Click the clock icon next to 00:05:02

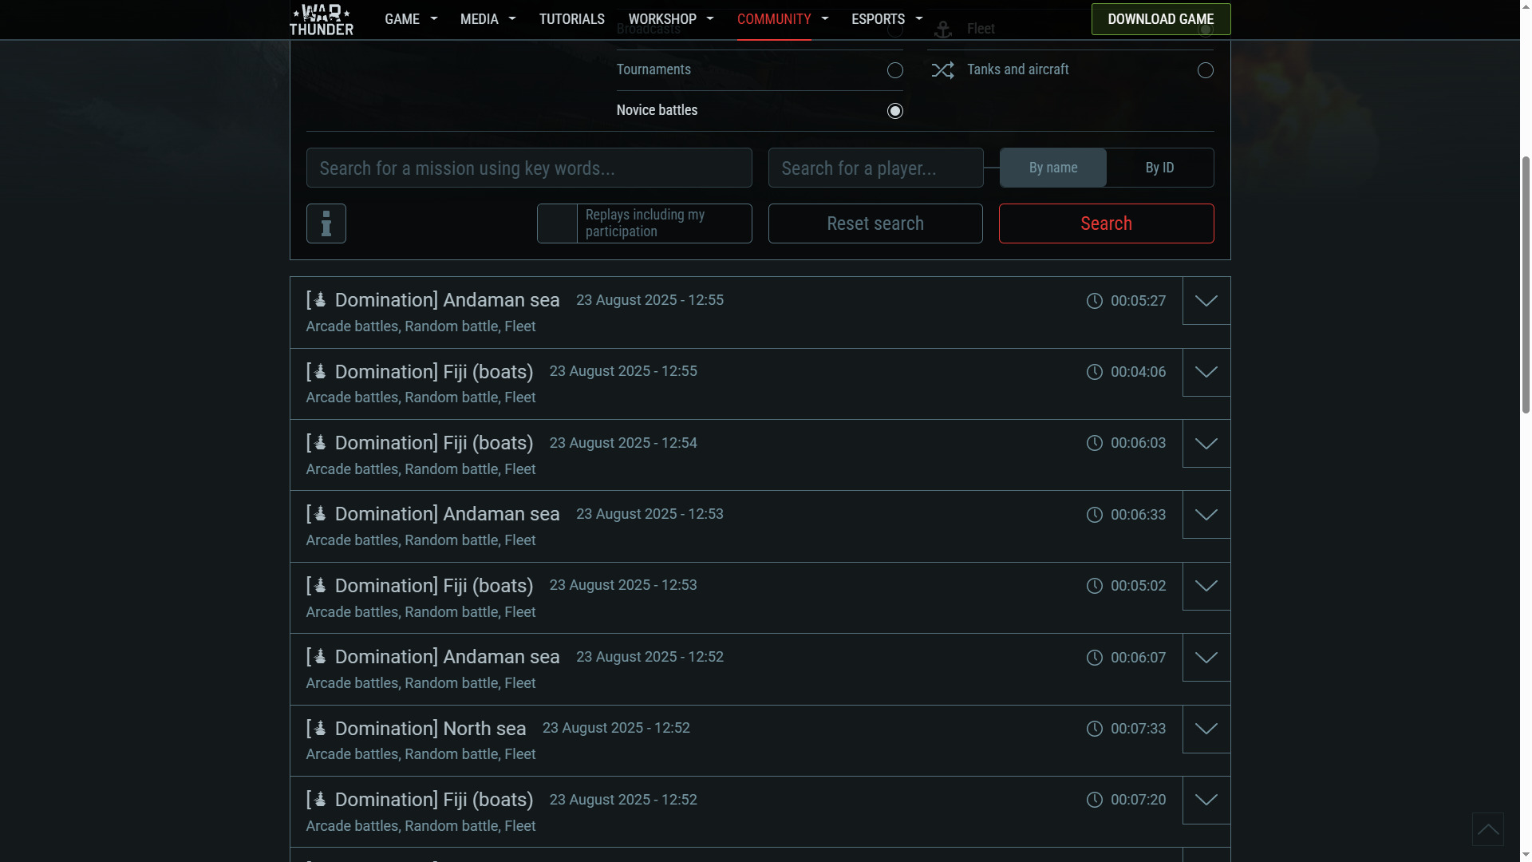click(1094, 586)
